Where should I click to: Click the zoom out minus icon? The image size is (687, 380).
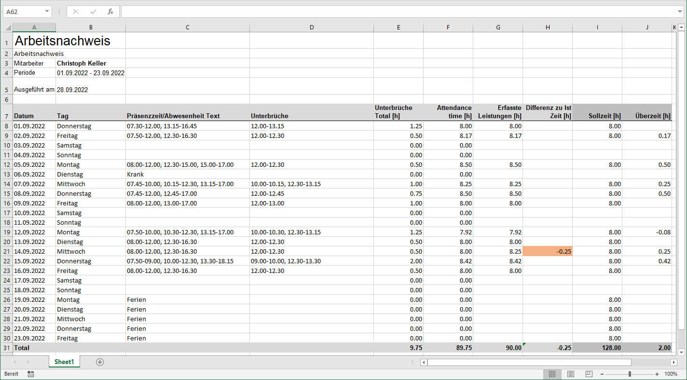point(603,374)
